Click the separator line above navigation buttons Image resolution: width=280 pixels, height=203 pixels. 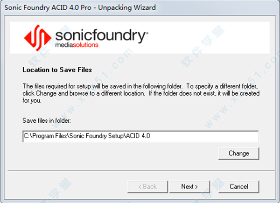(x=140, y=171)
